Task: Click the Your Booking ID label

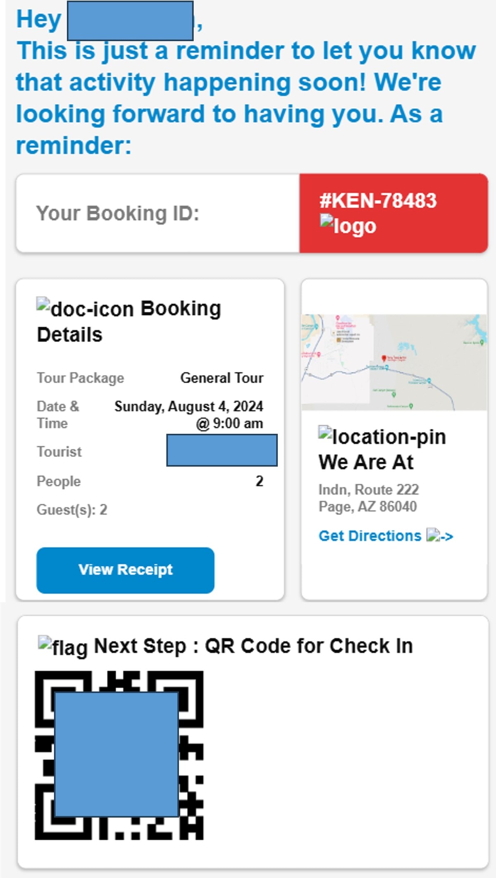Action: pyautogui.click(x=118, y=214)
